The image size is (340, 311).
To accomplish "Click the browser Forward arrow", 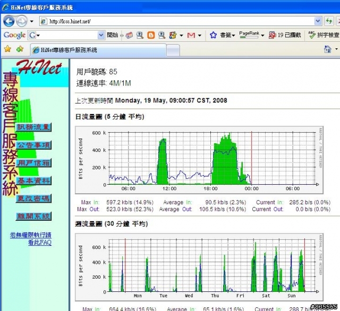I will (22, 21).
